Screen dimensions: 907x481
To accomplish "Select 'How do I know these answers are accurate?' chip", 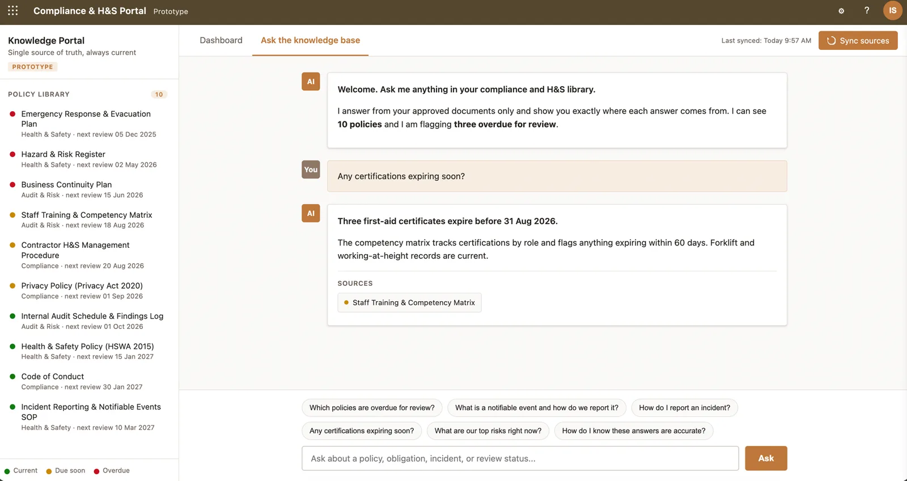I will pyautogui.click(x=634, y=431).
